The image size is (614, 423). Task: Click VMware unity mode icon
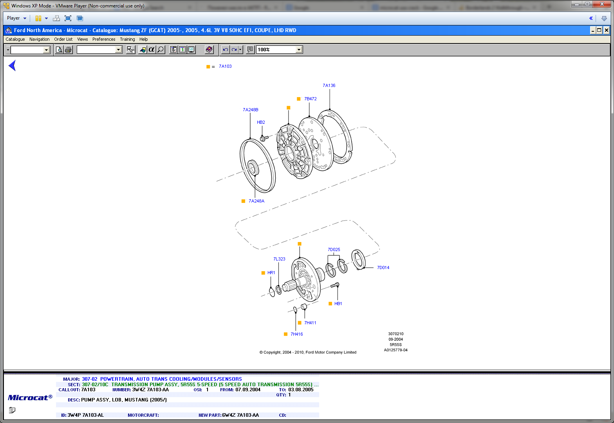[x=80, y=18]
